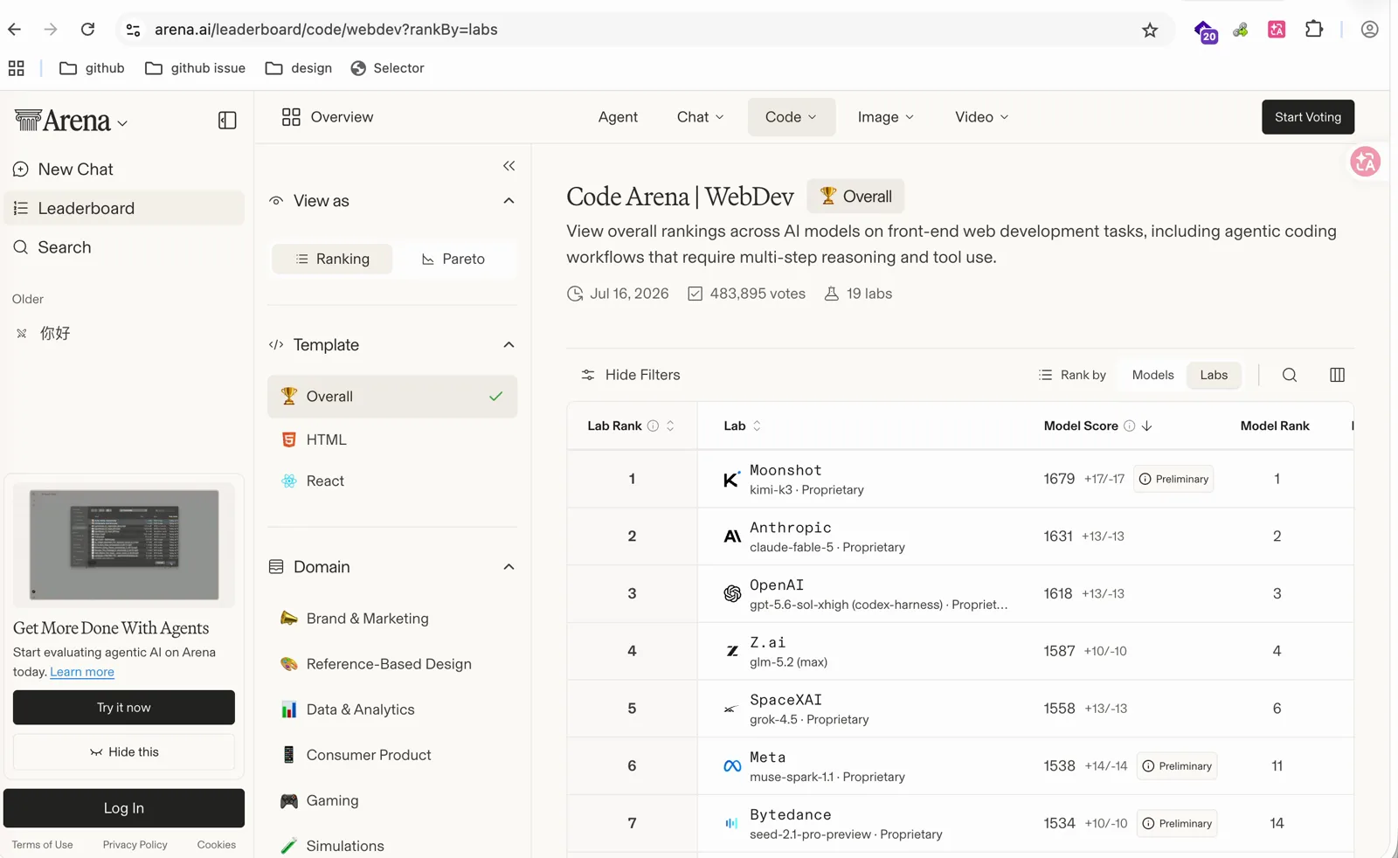The image size is (1398, 858).
Task: Open the browser profile avatar icon
Action: [x=1370, y=30]
